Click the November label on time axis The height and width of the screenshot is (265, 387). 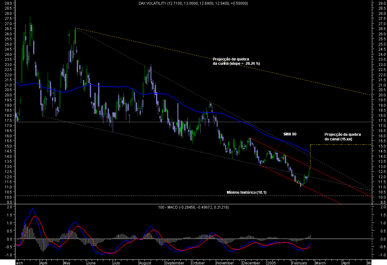(225, 263)
